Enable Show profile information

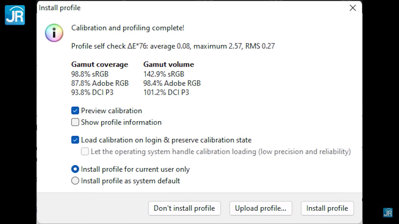click(75, 122)
